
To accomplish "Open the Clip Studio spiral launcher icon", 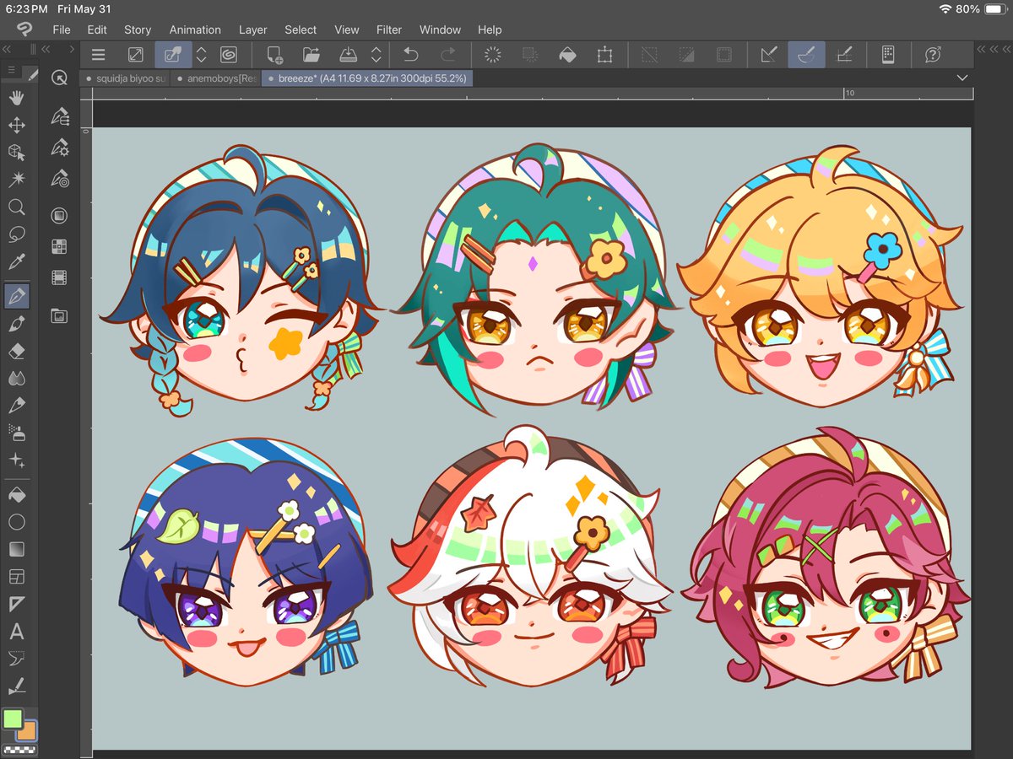I will [228, 55].
